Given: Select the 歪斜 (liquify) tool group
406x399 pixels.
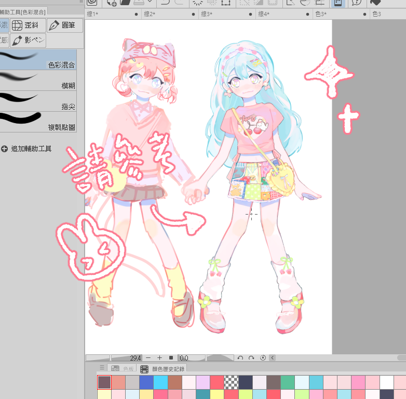Looking at the screenshot, I should point(28,25).
